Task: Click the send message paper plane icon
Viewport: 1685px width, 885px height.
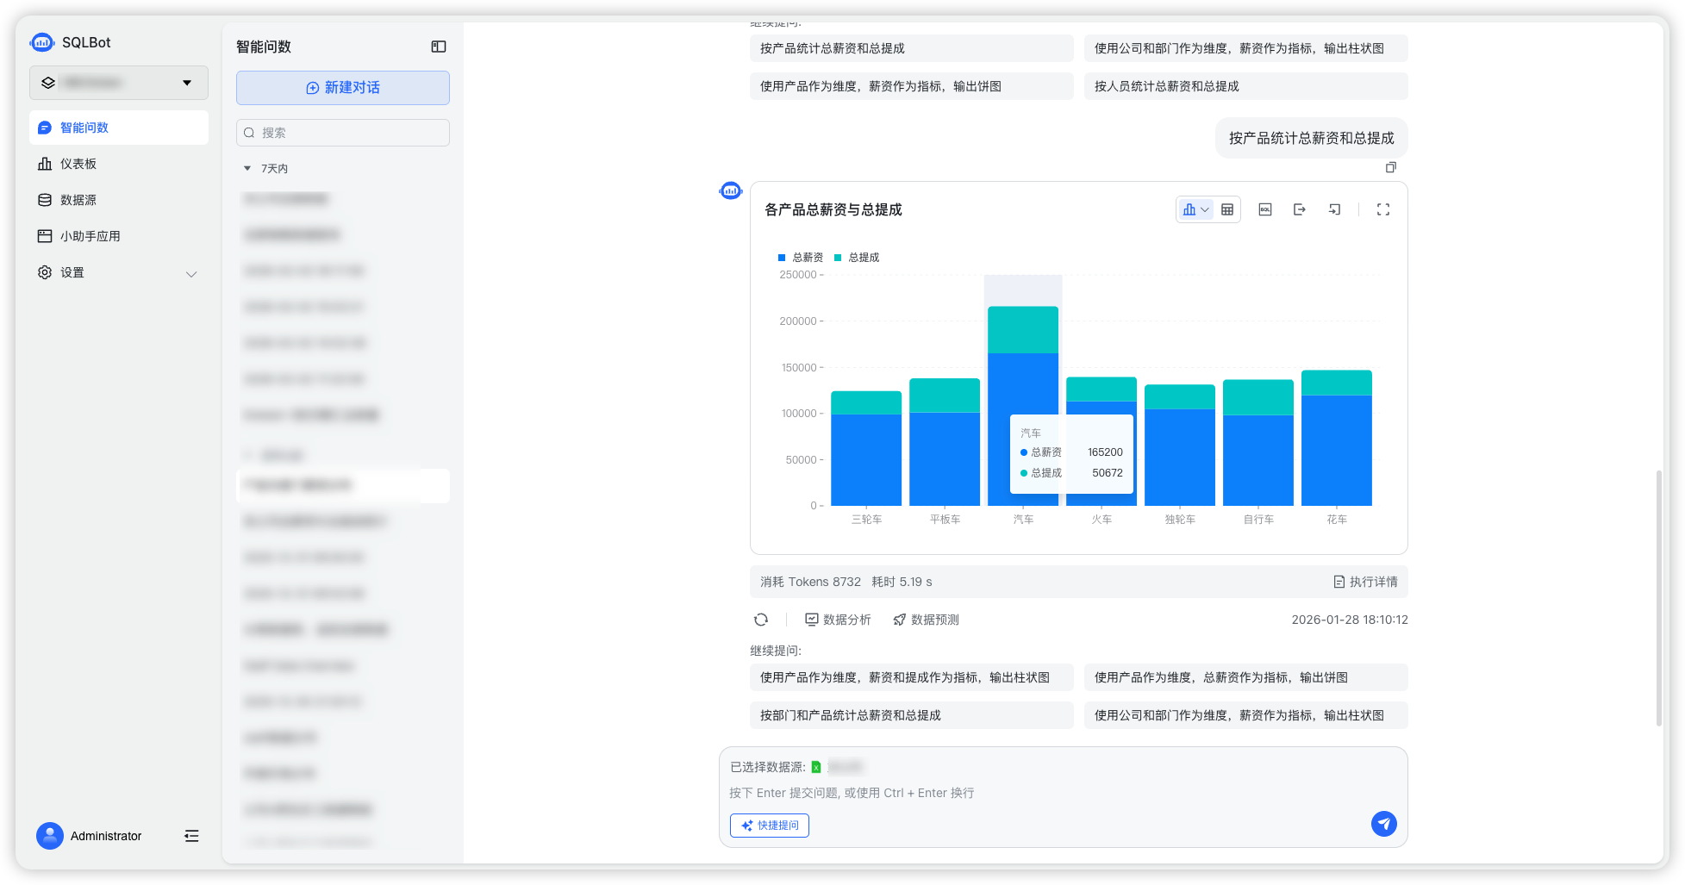Action: tap(1383, 824)
